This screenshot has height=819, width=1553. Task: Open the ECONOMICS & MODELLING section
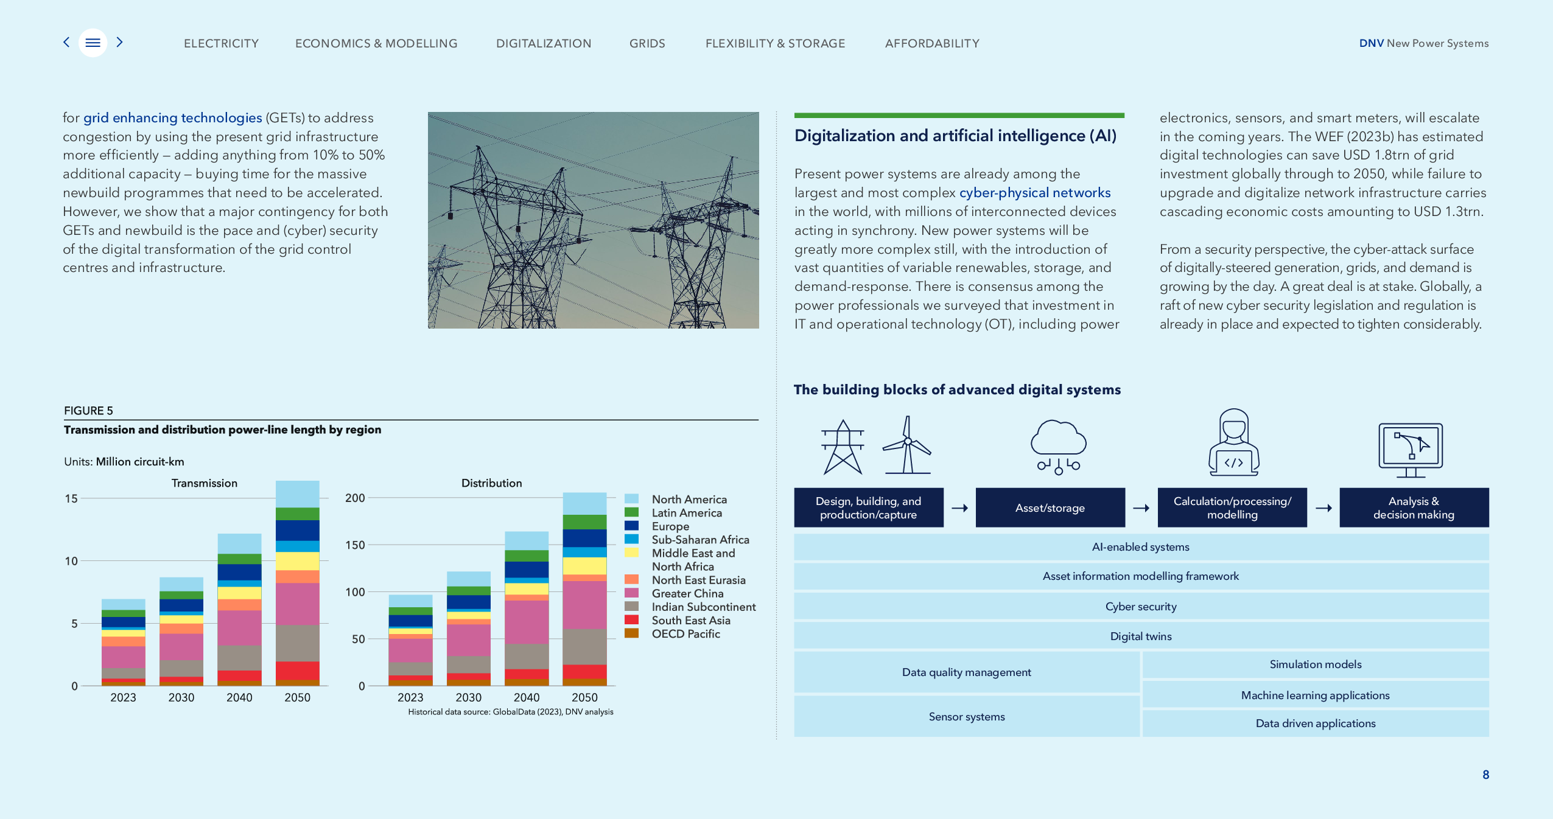coord(376,43)
